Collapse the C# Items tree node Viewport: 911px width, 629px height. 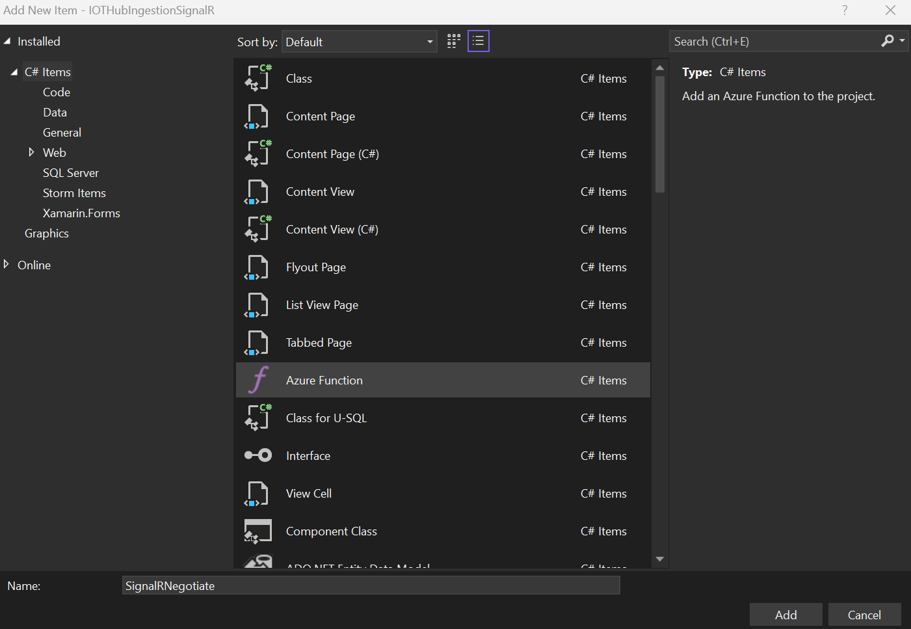point(14,72)
